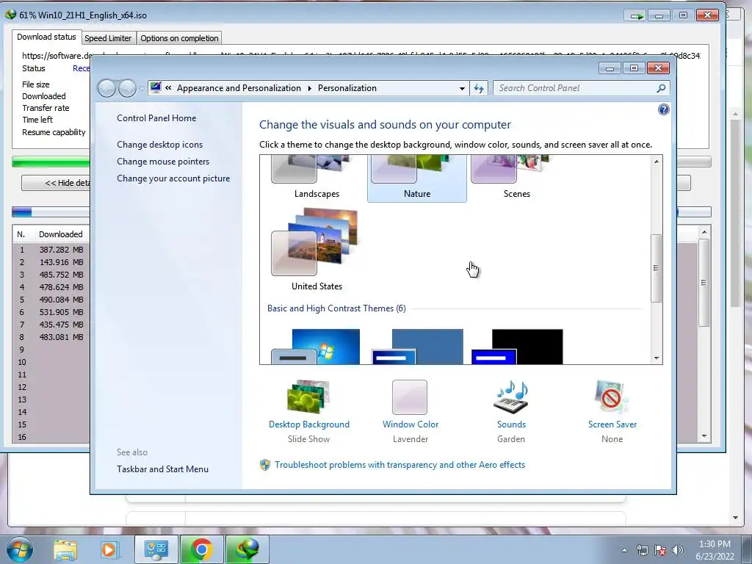Click IDM connections list scroll down arrow
The image size is (752, 564).
(704, 436)
